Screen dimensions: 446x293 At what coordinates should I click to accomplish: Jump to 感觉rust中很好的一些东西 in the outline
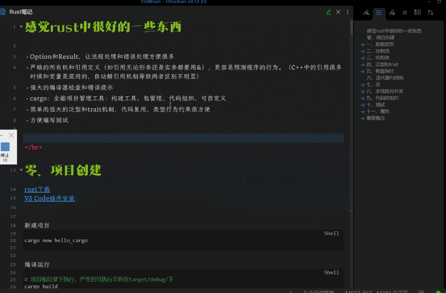click(394, 31)
